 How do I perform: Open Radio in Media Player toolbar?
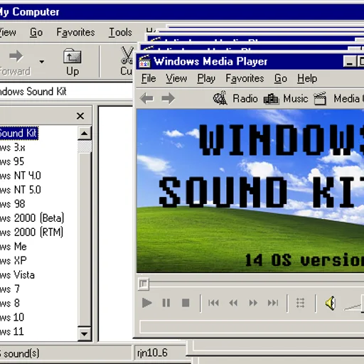235,98
